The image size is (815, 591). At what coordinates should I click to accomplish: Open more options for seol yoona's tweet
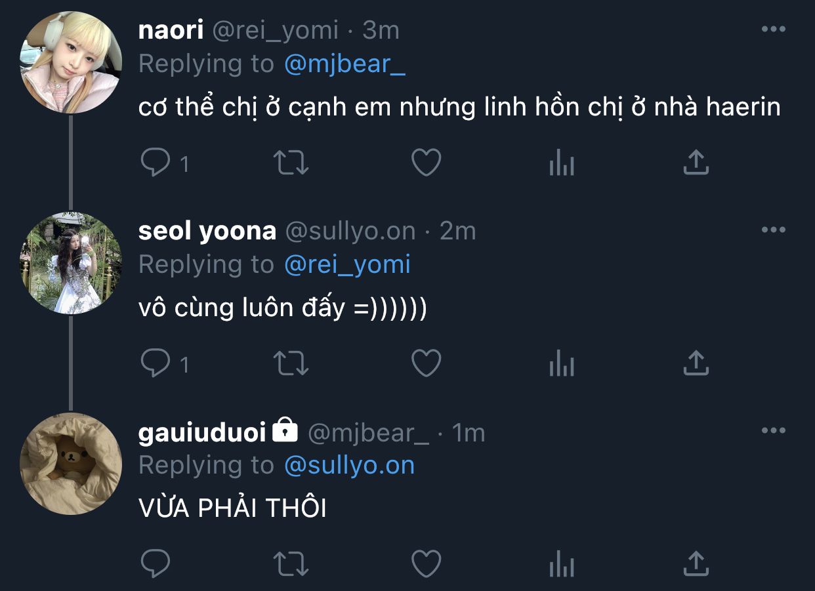pos(773,230)
